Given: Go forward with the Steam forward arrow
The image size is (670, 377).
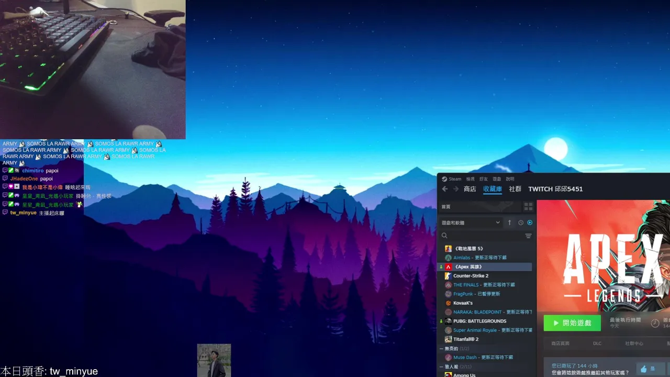Looking at the screenshot, I should (x=456, y=189).
